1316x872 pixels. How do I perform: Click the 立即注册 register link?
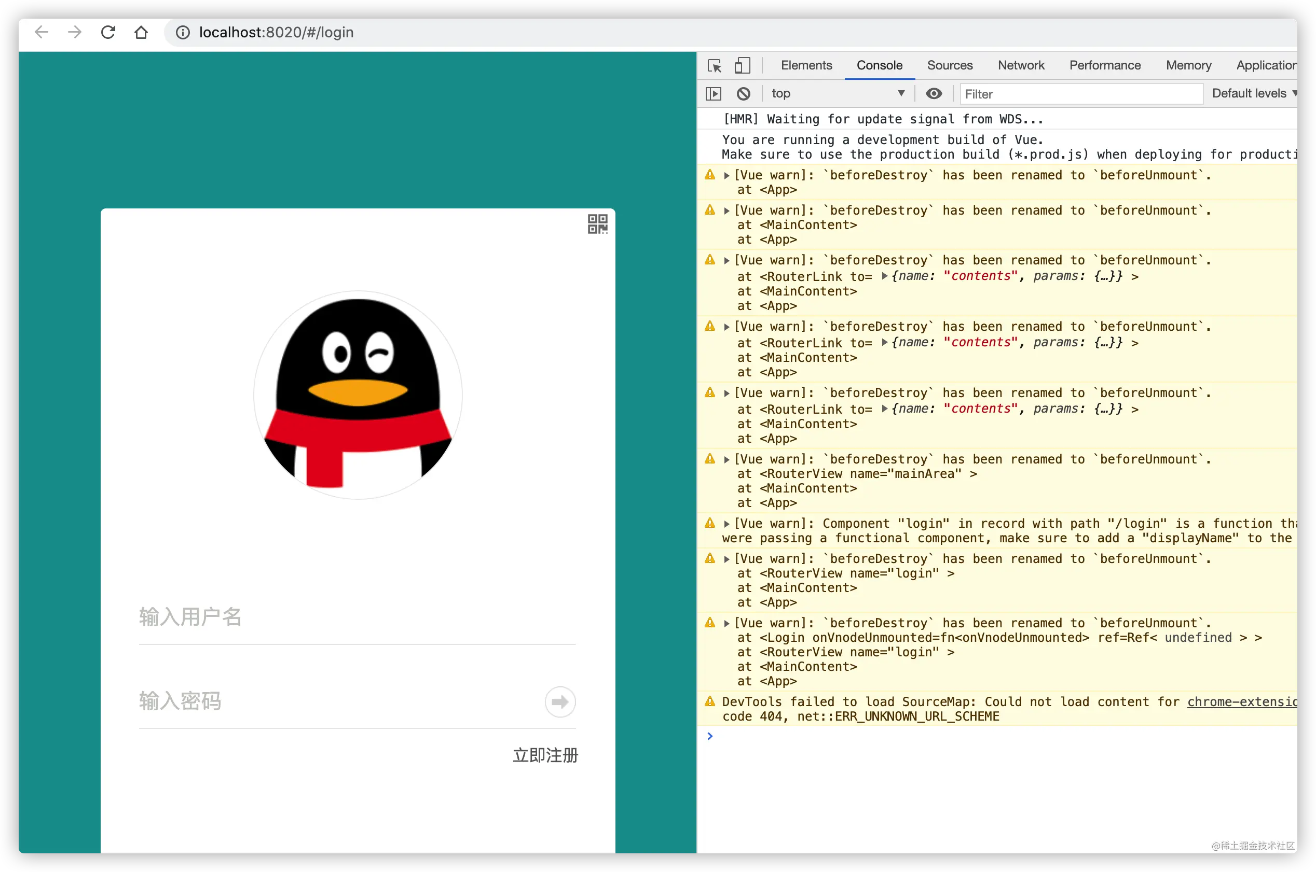[x=545, y=755]
